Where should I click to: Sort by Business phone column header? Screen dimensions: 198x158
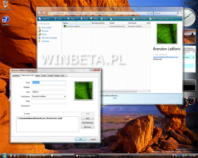(x=100, y=23)
